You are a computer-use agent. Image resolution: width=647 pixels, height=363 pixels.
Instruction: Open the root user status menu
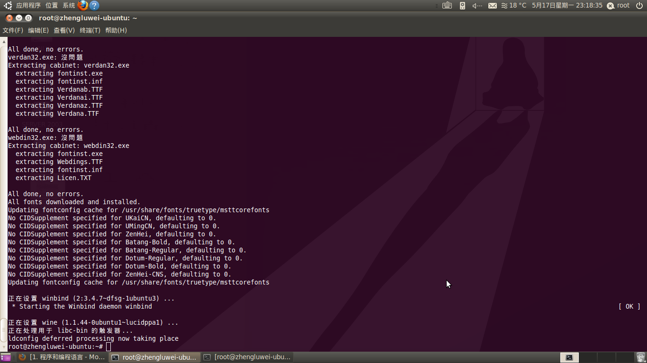(x=619, y=6)
